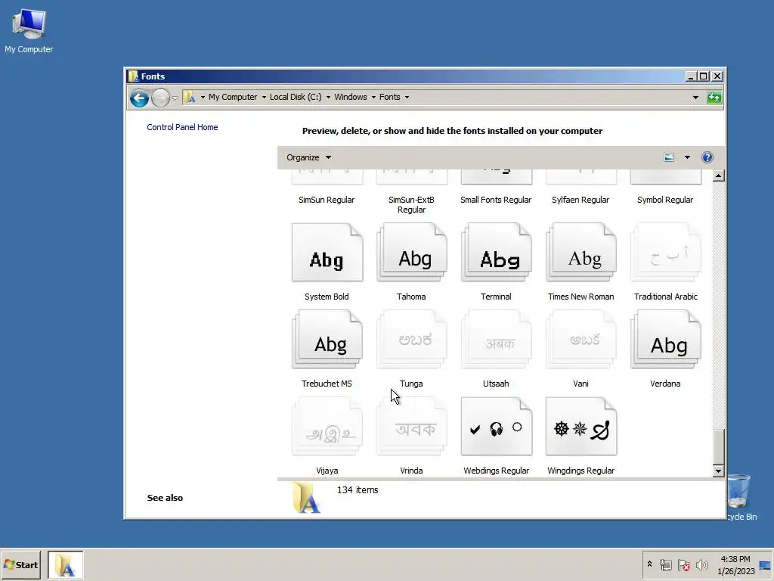Click the Action Center flag tray icon
Viewport: 774px width, 581px height.
tap(683, 564)
